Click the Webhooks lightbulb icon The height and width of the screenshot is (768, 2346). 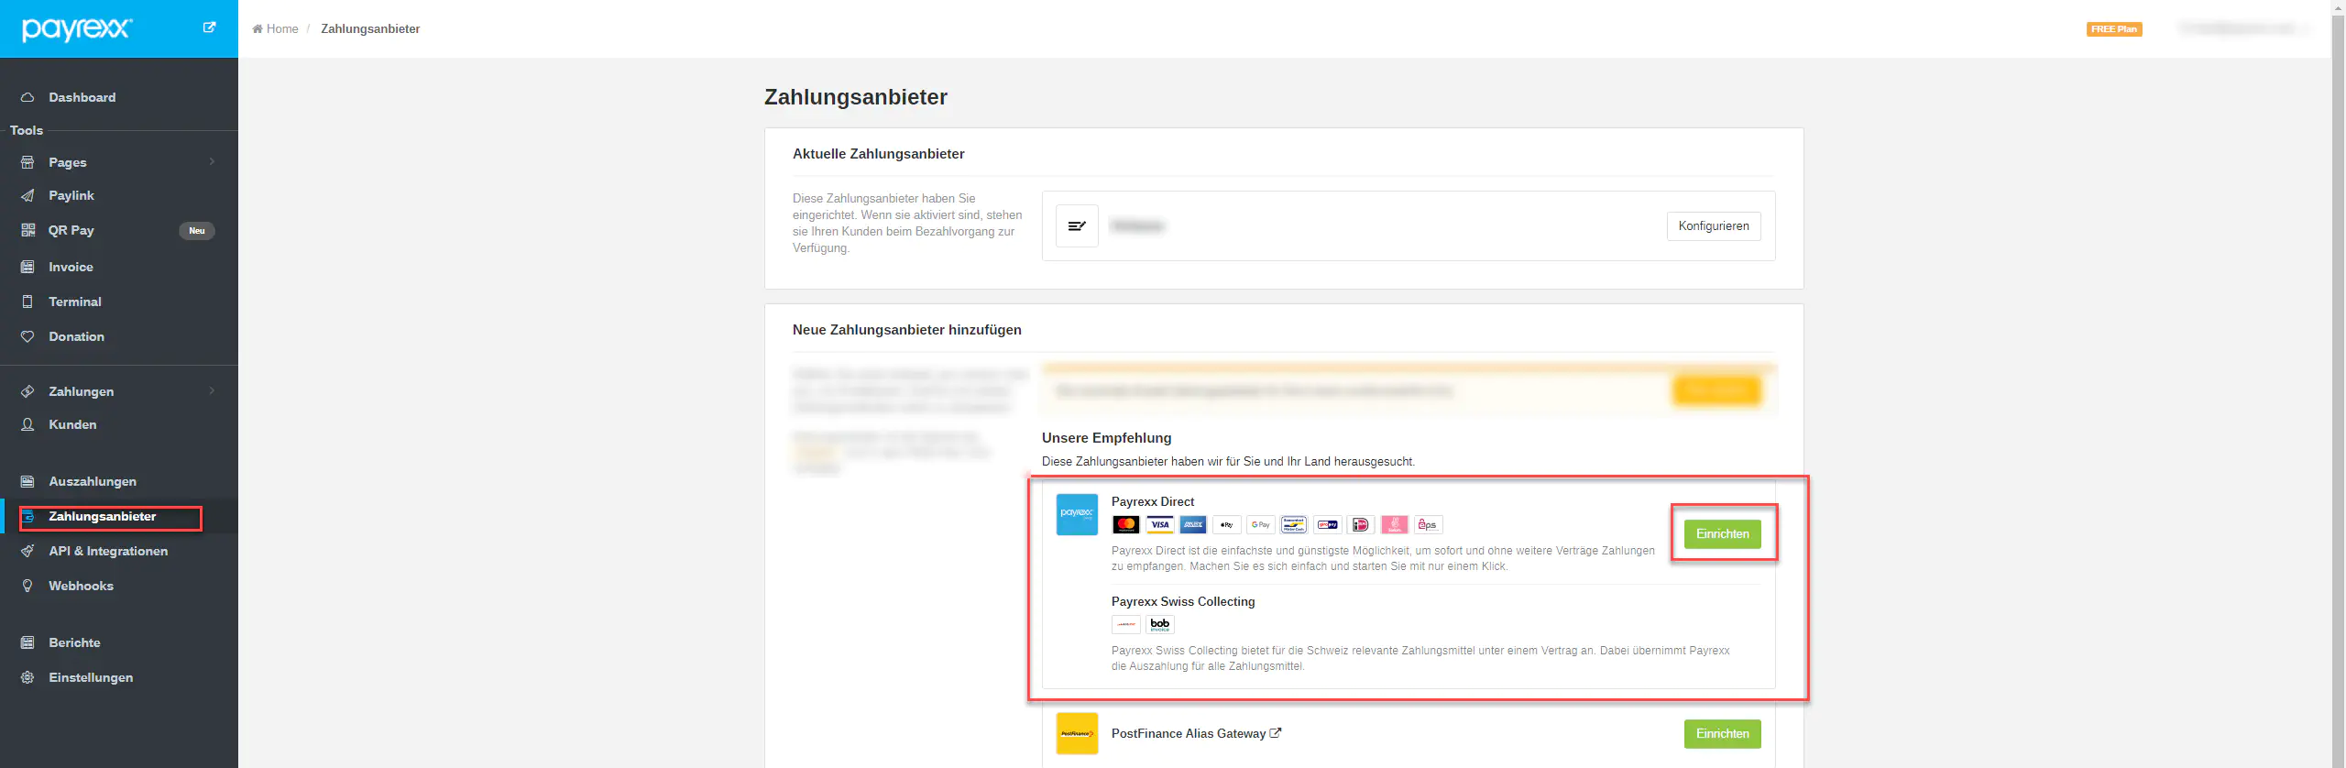click(x=27, y=586)
